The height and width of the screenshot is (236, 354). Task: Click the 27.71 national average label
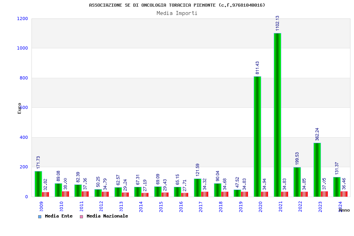(185, 185)
